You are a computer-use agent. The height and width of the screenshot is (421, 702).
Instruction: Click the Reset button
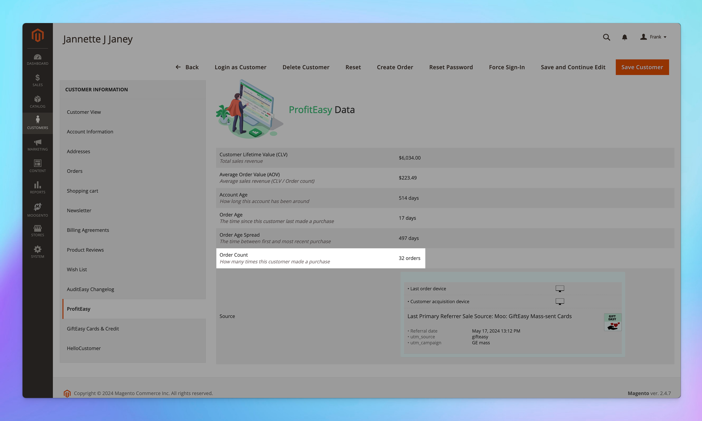click(353, 67)
